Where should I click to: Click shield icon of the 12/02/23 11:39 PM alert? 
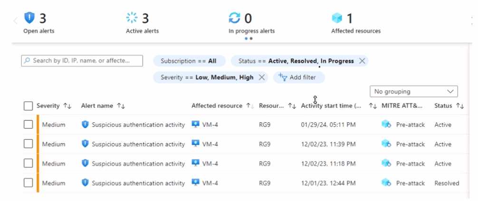(x=85, y=144)
